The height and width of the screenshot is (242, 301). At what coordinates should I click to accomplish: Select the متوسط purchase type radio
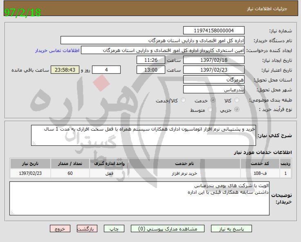tap(210, 109)
